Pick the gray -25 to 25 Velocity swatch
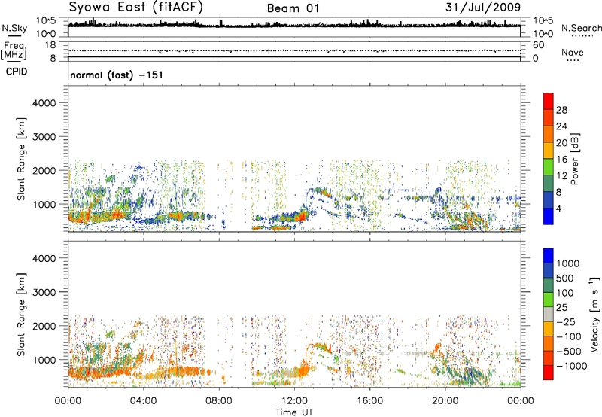The image size is (602, 417). pos(549,315)
